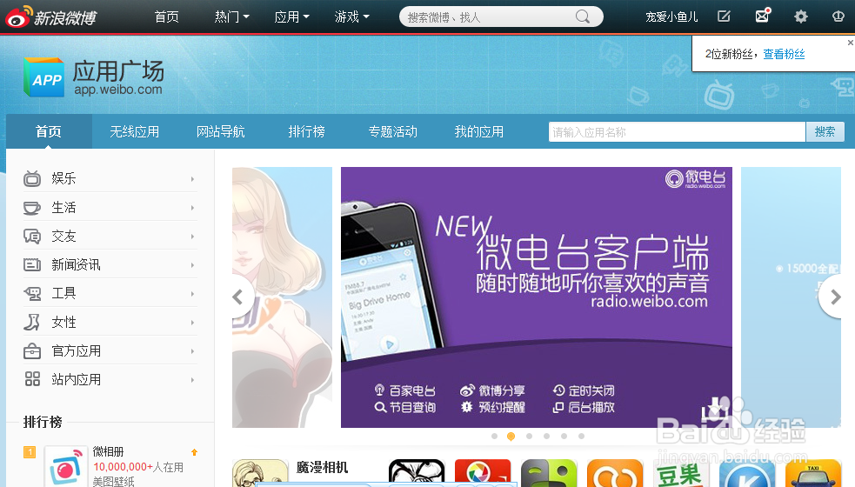Viewport: 855px width, 487px height.
Task: Click the account icon at top-right
Action: click(x=838, y=17)
